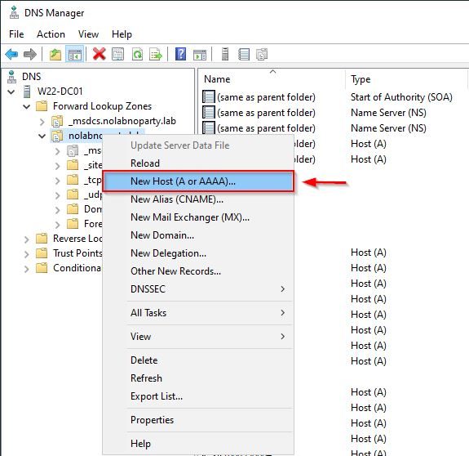This screenshot has width=469, height=456.
Task: Click the New Record list toolbar icon
Action: click(244, 54)
